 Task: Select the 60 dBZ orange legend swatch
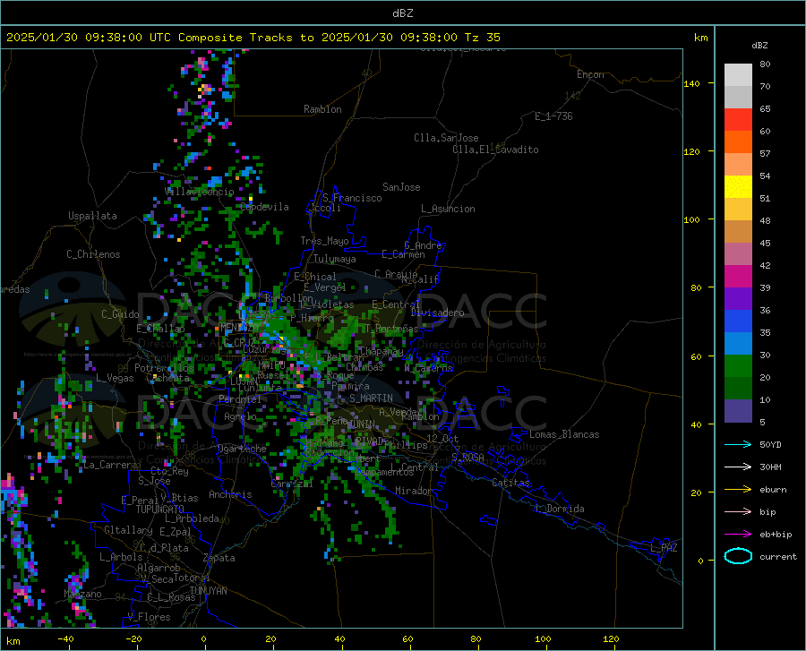pos(738,141)
